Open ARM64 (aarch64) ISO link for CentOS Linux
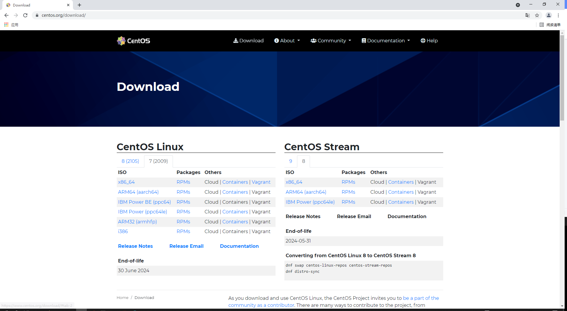This screenshot has height=311, width=567. (138, 192)
